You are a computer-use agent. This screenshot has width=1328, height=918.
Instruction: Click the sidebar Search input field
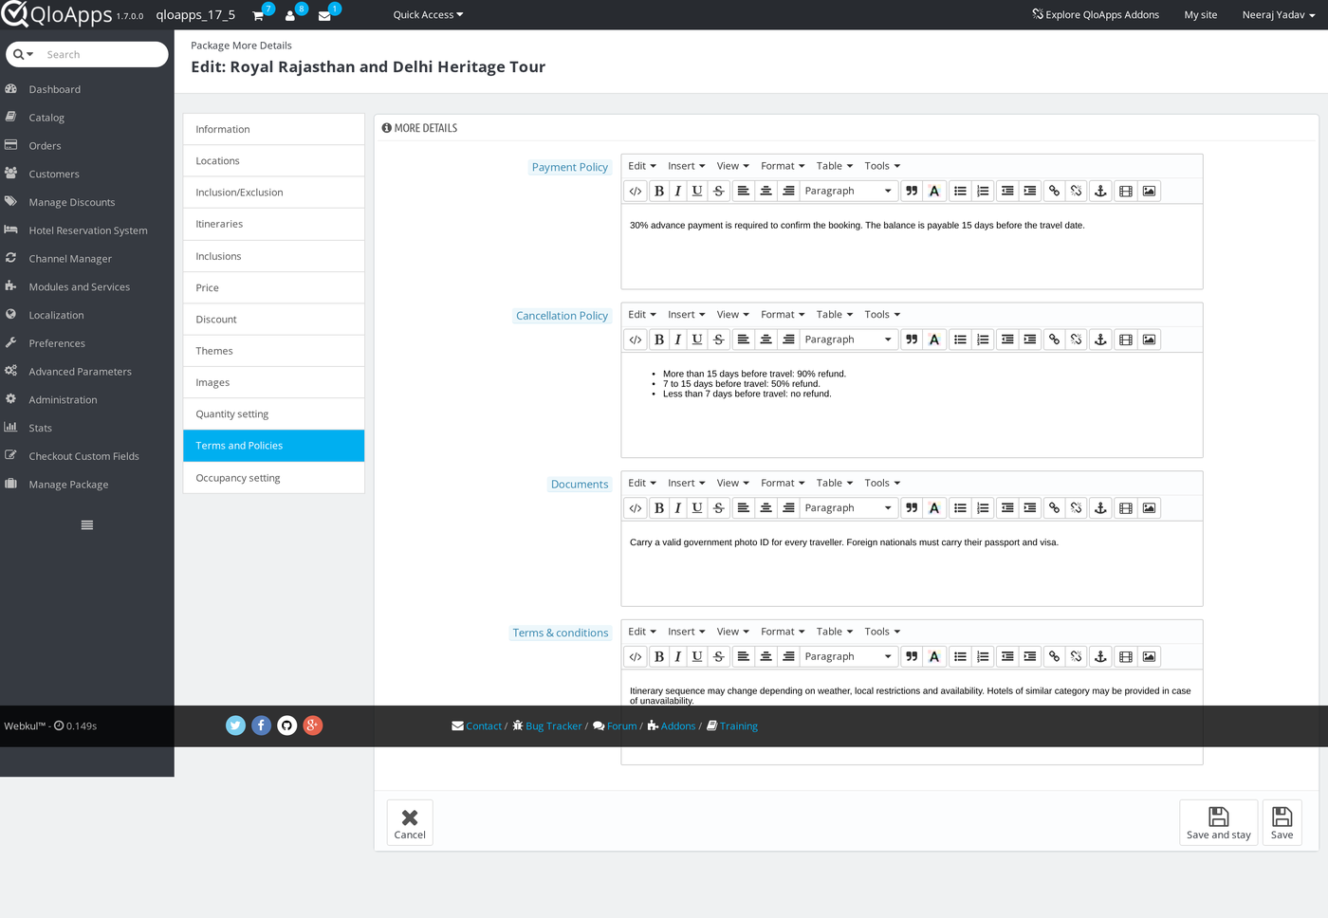[x=104, y=54]
